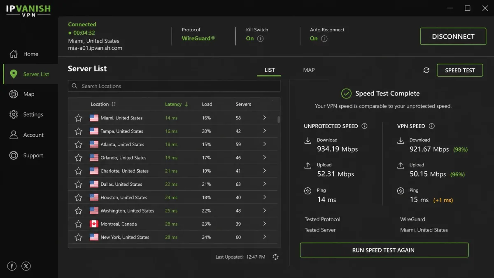Expand Charlotte servers chevron

264,171
